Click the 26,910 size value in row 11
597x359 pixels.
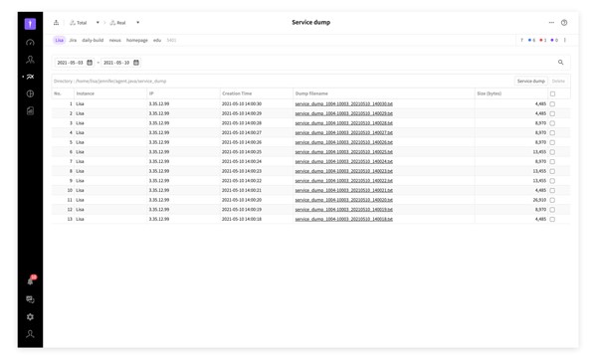point(539,200)
